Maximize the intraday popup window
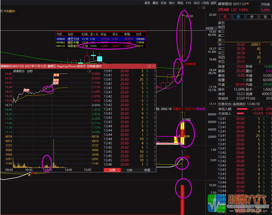Image resolution: width=272 pixels, height=215 pixels. 149,66
